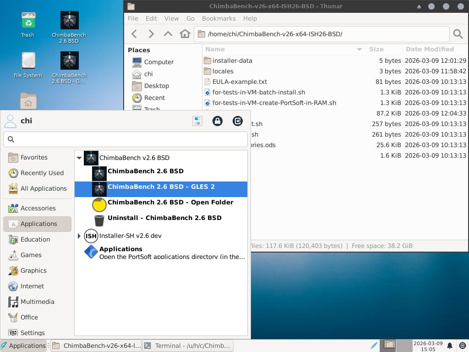Launch ChimbaBench 2.6 BSD from the menu

click(x=161, y=173)
